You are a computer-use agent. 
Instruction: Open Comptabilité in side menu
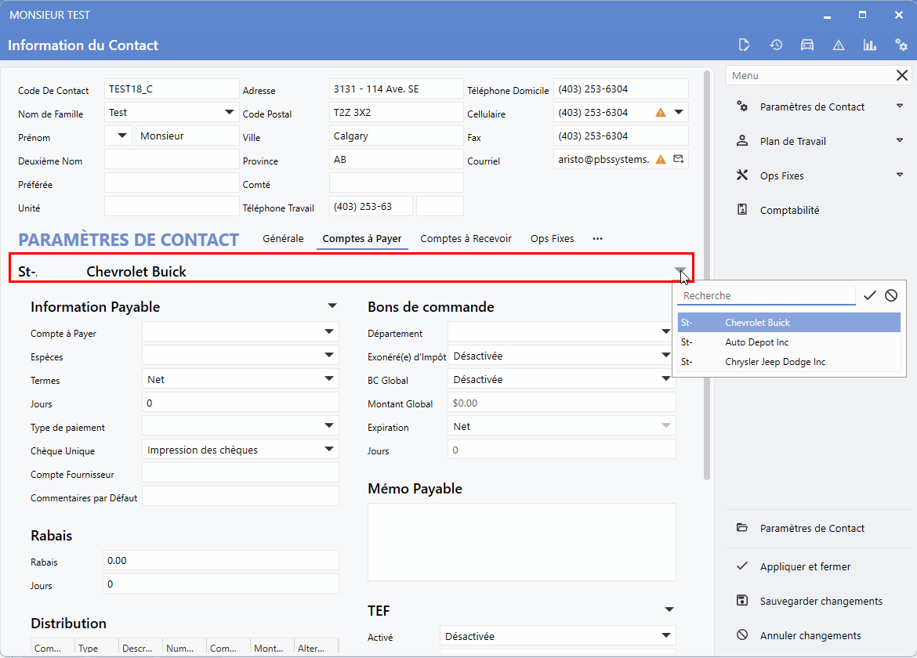point(789,211)
